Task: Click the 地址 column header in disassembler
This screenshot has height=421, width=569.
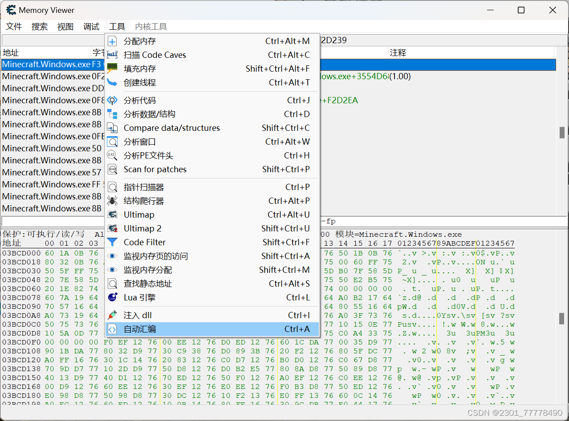Action: click(46, 53)
